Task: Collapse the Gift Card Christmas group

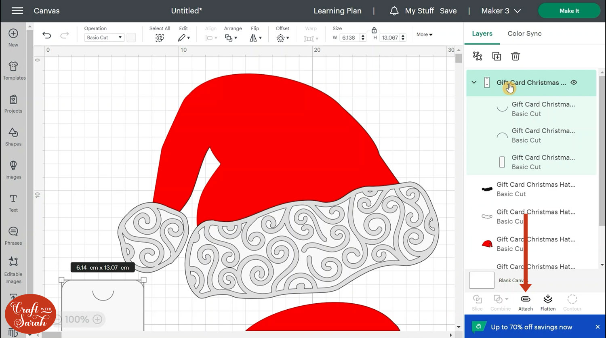Action: point(474,82)
